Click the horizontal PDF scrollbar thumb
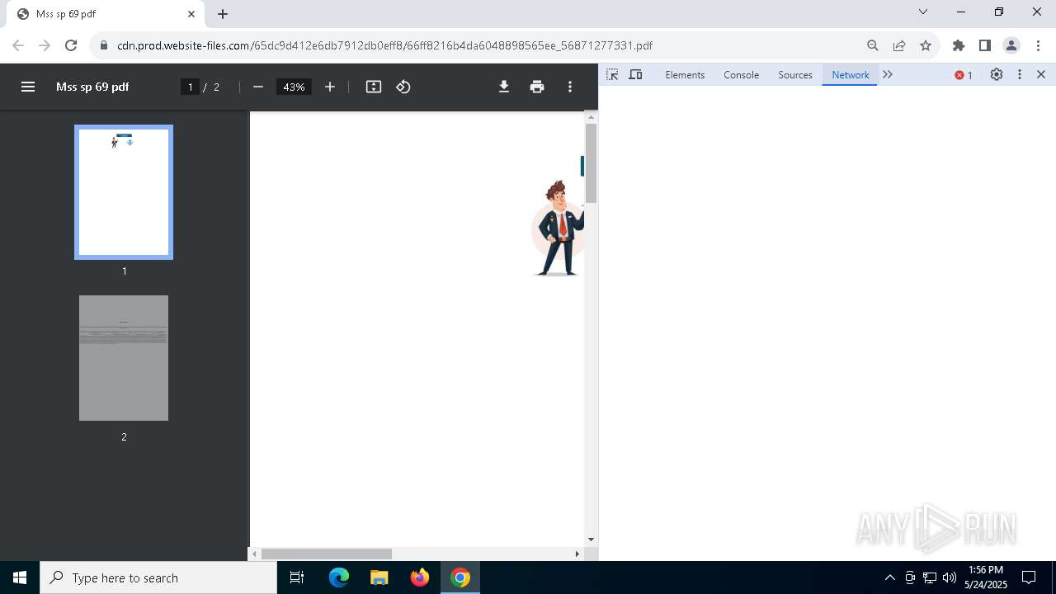This screenshot has height=594, width=1056. (327, 554)
